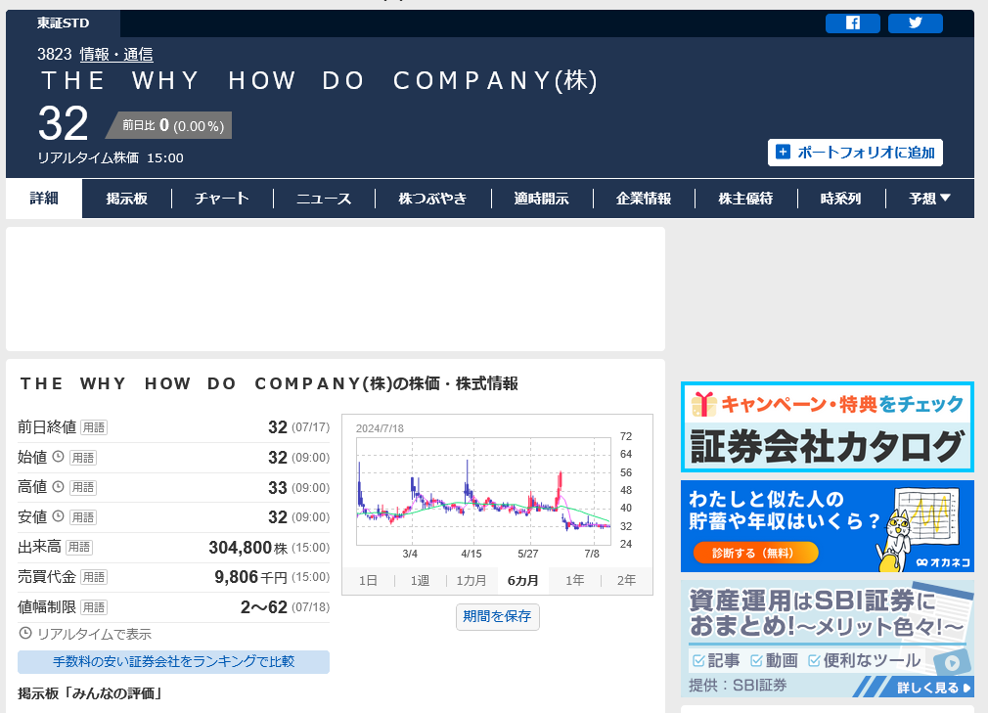Switch chart range to 1年

574,580
